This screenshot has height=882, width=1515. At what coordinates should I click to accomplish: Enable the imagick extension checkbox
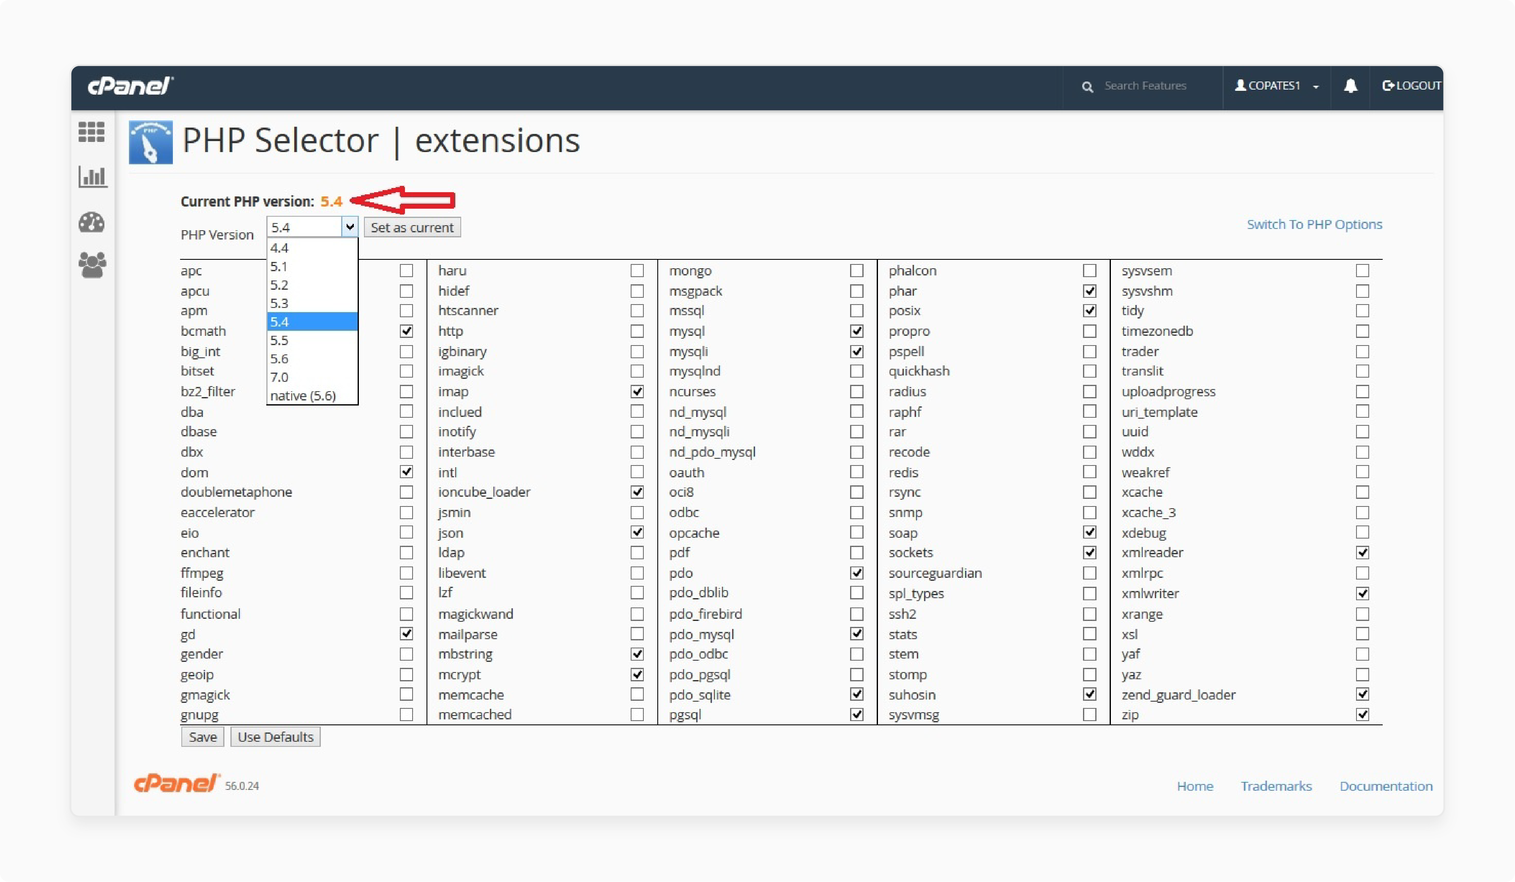(637, 371)
